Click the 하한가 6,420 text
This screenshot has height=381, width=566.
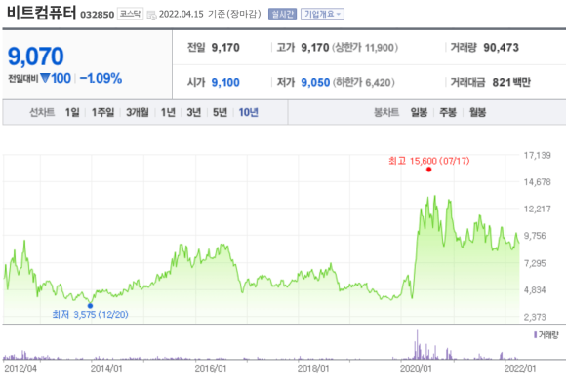click(363, 82)
